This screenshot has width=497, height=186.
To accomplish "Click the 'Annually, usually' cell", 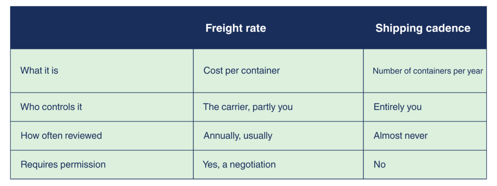I will click(238, 136).
